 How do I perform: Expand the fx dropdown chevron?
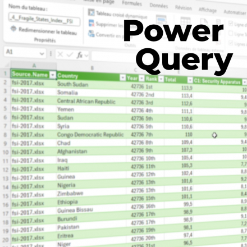pos(86,56)
